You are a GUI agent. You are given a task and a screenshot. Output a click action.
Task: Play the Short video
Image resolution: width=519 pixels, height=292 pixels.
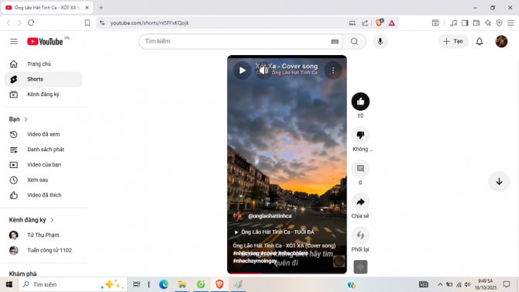tap(242, 70)
